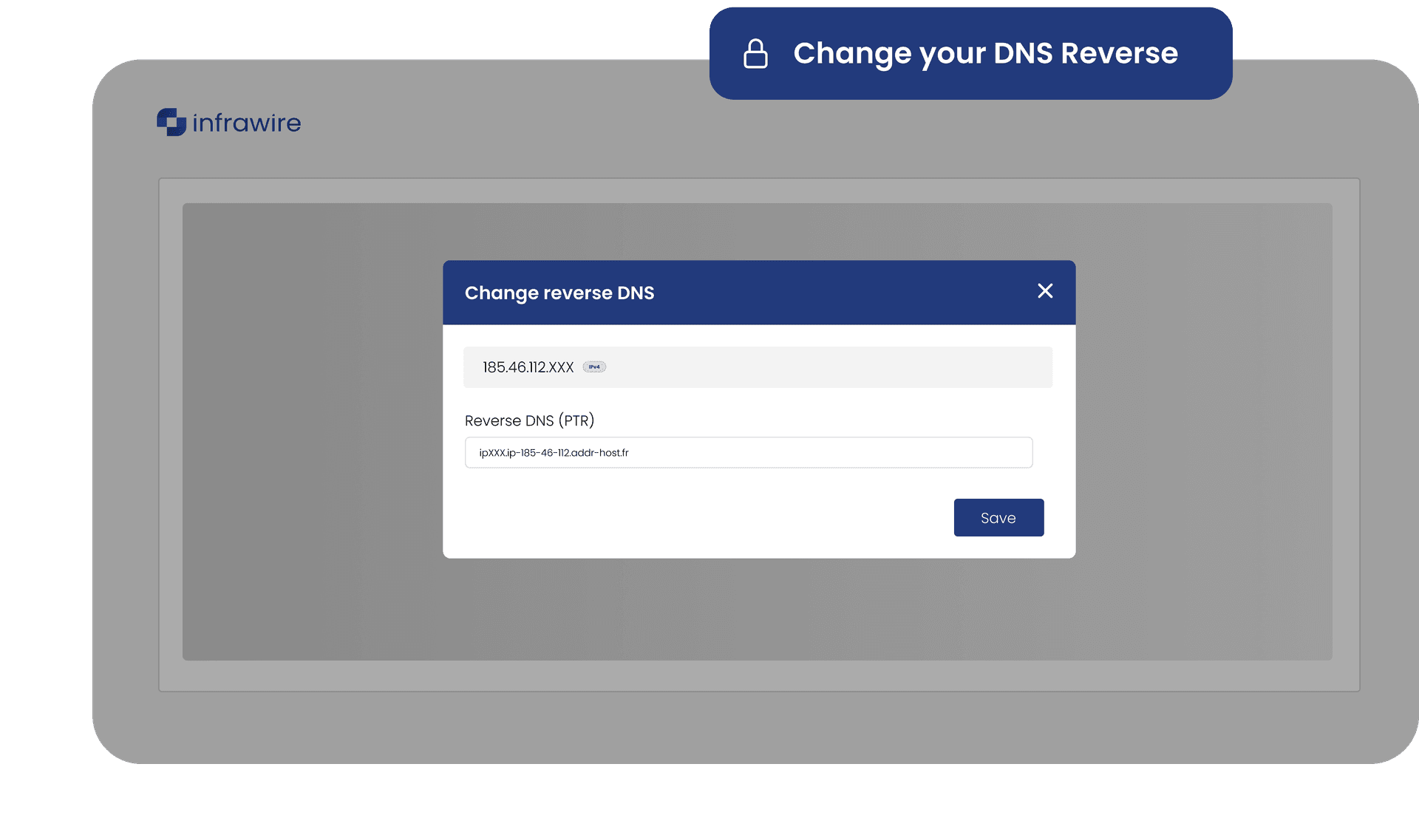The height and width of the screenshot is (815, 1419).
Task: Click inside the Reverse DNS (PTR) input
Action: point(748,452)
